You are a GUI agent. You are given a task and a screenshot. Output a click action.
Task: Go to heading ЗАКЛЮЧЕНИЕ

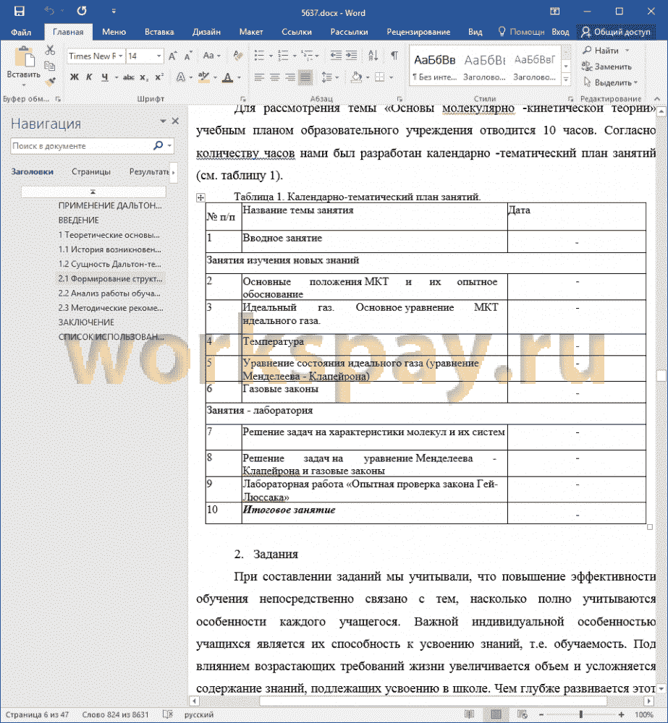pos(86,322)
